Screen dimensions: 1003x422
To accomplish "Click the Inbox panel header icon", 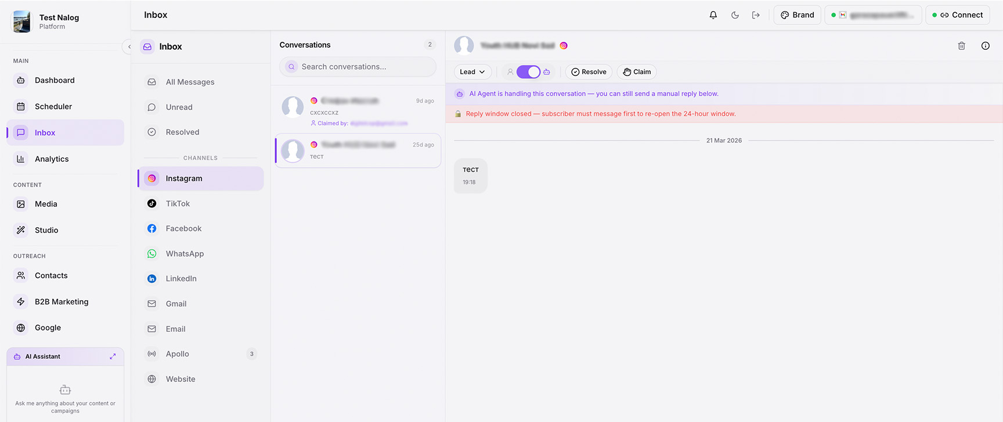I will [x=147, y=46].
